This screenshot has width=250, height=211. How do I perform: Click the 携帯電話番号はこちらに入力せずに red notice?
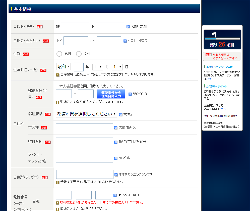[x=102, y=202]
